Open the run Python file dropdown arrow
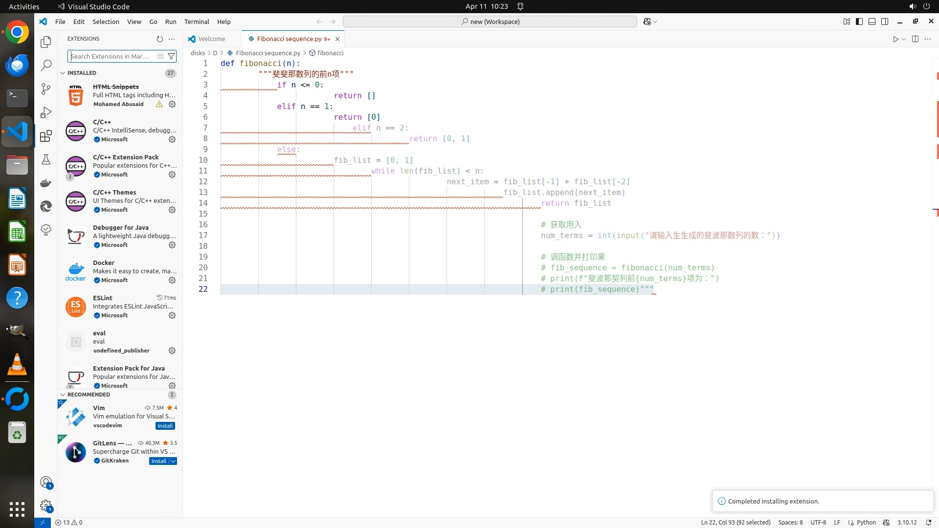The height and width of the screenshot is (528, 939). pos(904,39)
